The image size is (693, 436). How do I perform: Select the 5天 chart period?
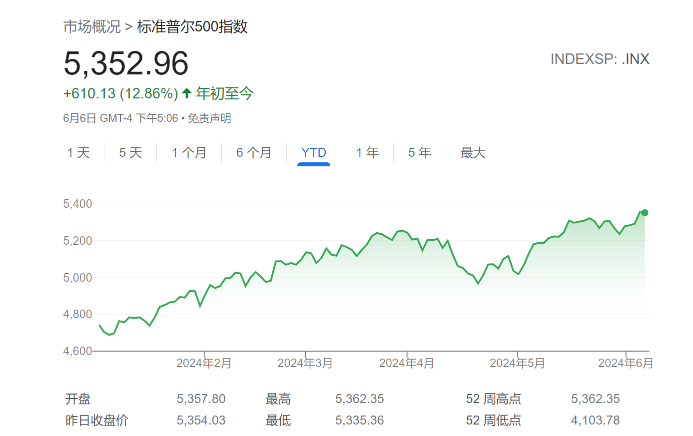pos(130,152)
